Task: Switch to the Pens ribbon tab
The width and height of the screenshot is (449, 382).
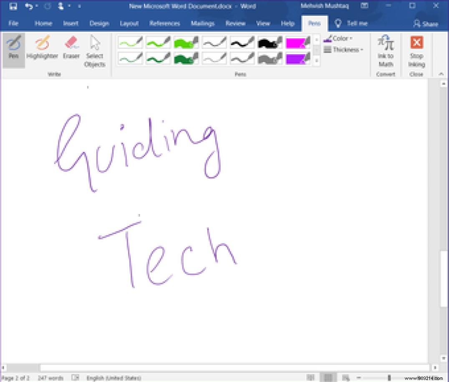Action: [315, 23]
